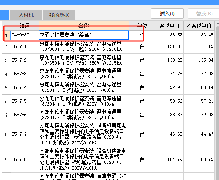Click the name cell of row C5-7-5
Viewport: 219px width, 180px height.
pyautogui.click(x=84, y=101)
